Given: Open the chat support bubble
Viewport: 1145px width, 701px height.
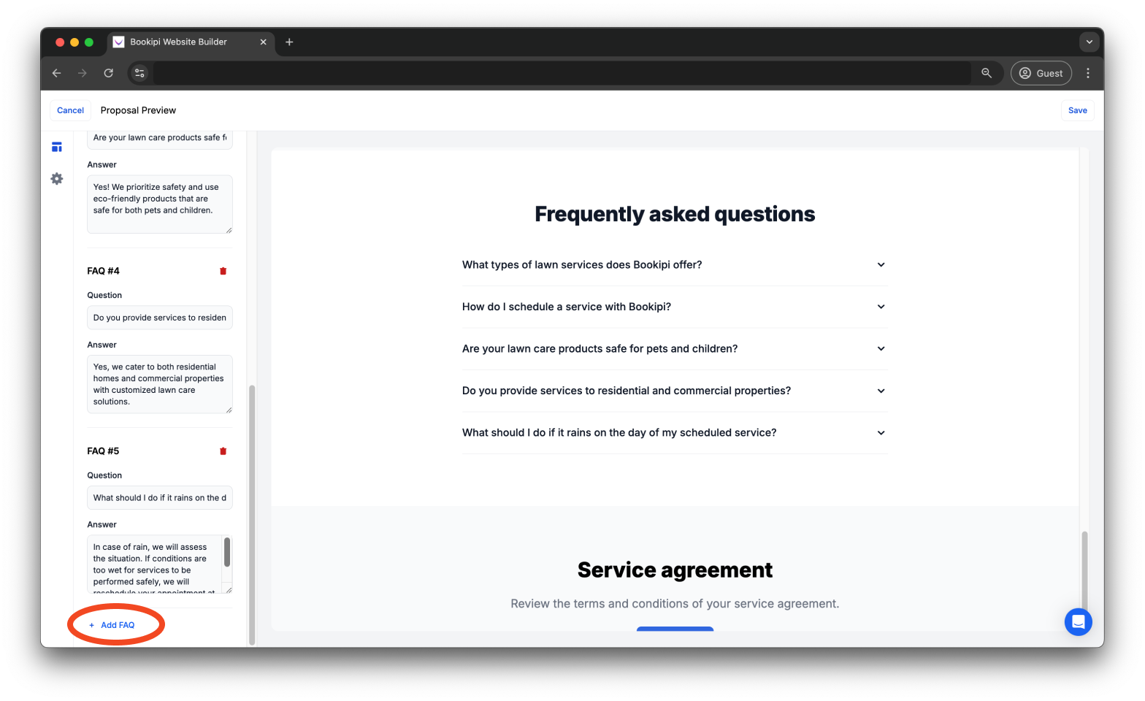Looking at the screenshot, I should pos(1078,621).
